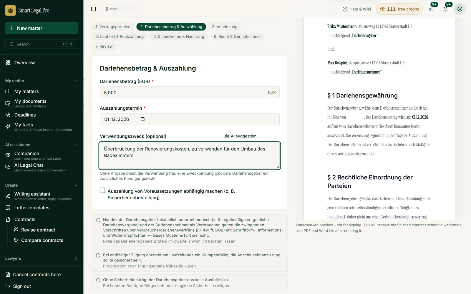The image size is (471, 294).
Task: Go to step 1. Vertragsparteien
Action: (113, 27)
